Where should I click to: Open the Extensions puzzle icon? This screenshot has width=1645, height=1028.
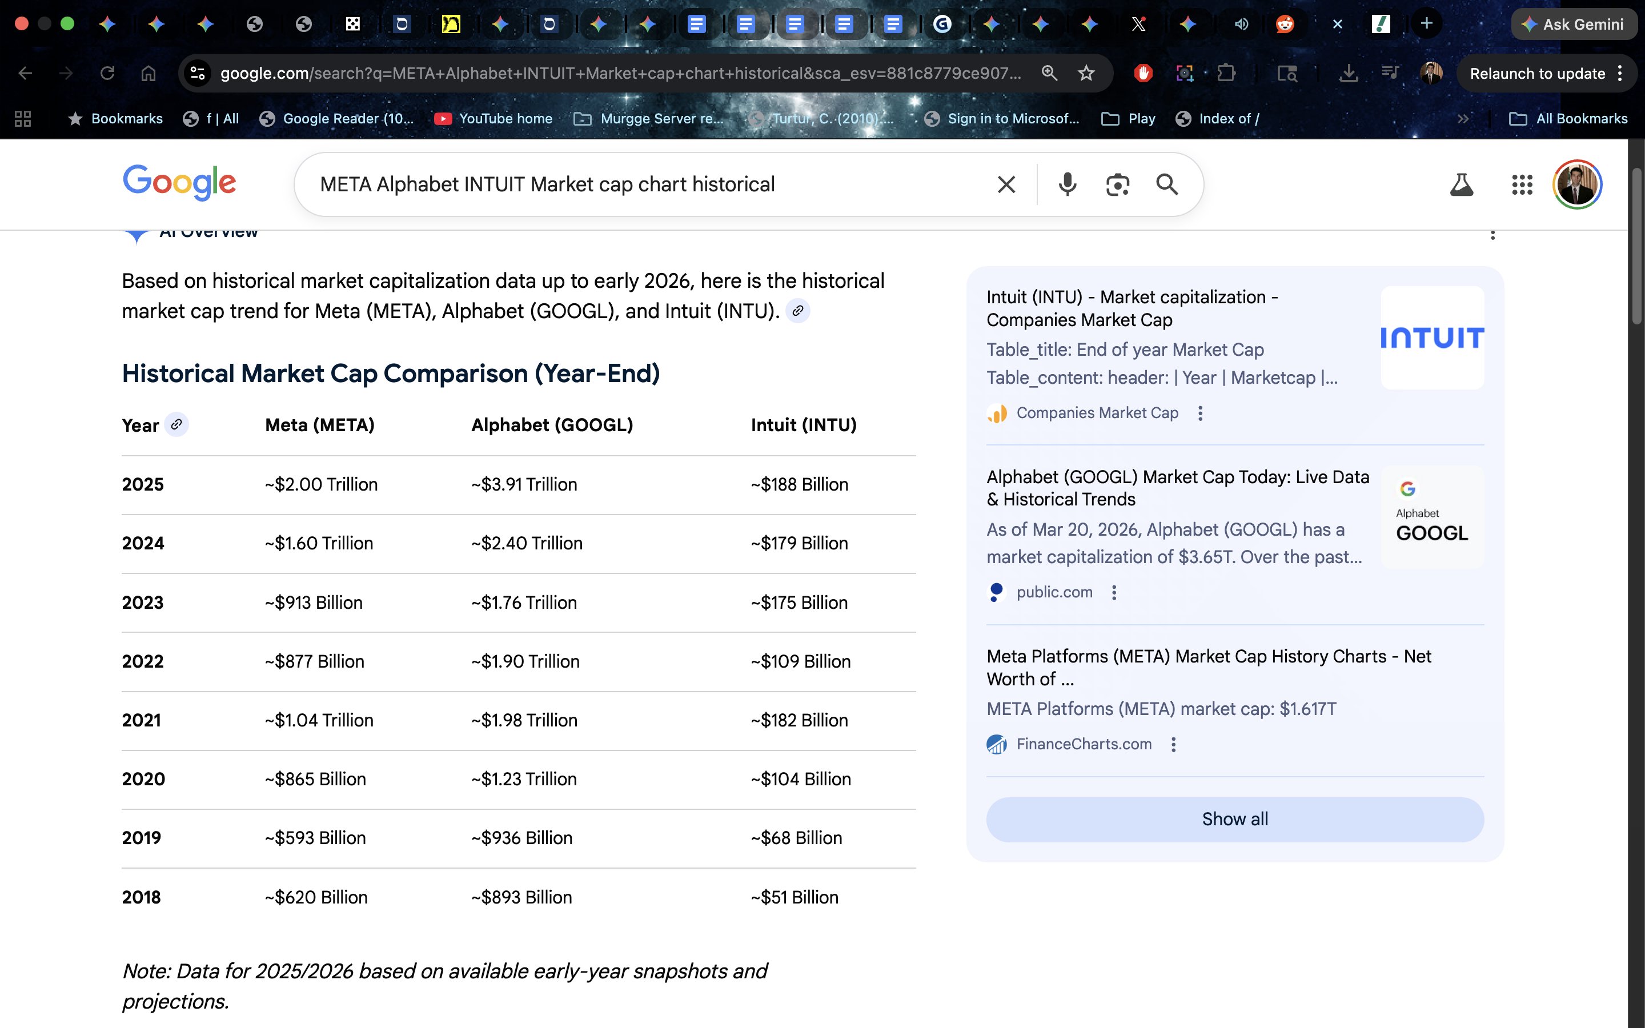(x=1226, y=74)
